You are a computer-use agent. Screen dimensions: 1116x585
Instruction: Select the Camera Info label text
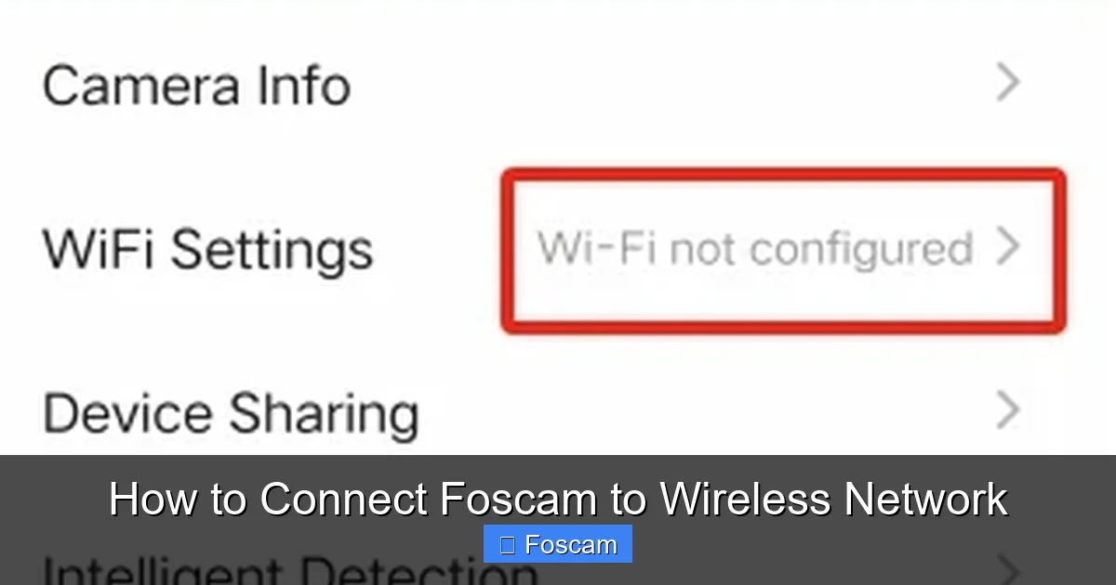point(195,84)
